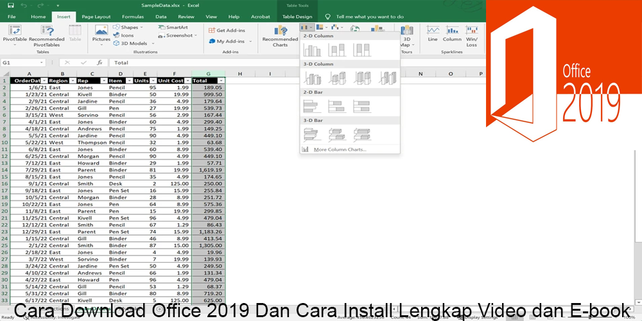Switch to the View tab

click(211, 17)
